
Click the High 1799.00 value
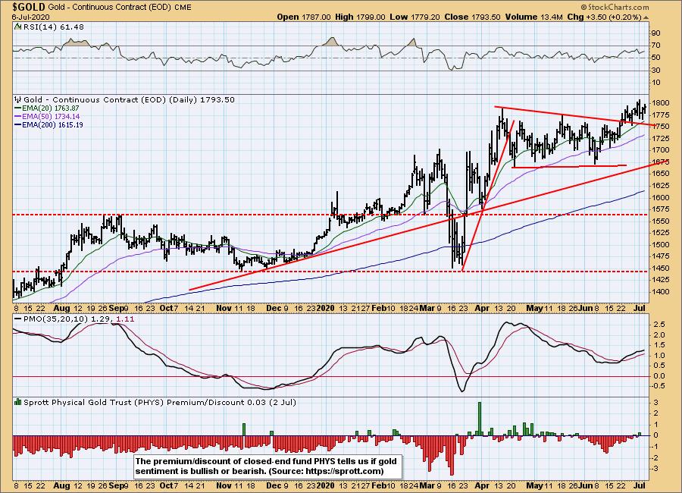tap(360, 17)
